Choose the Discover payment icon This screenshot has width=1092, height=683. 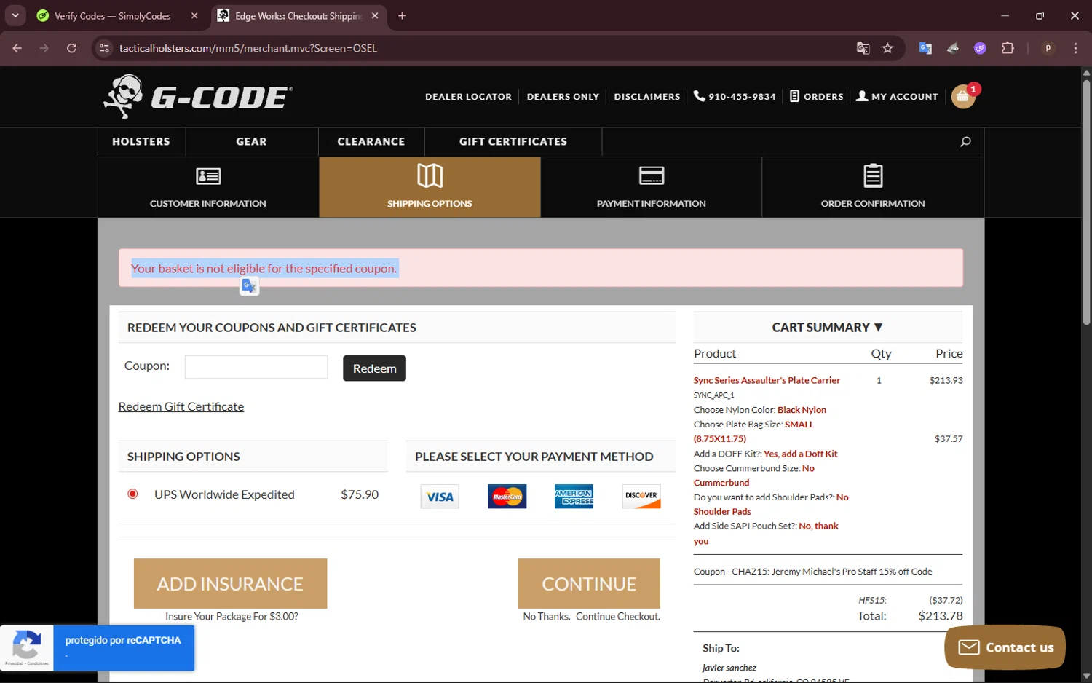coord(641,497)
